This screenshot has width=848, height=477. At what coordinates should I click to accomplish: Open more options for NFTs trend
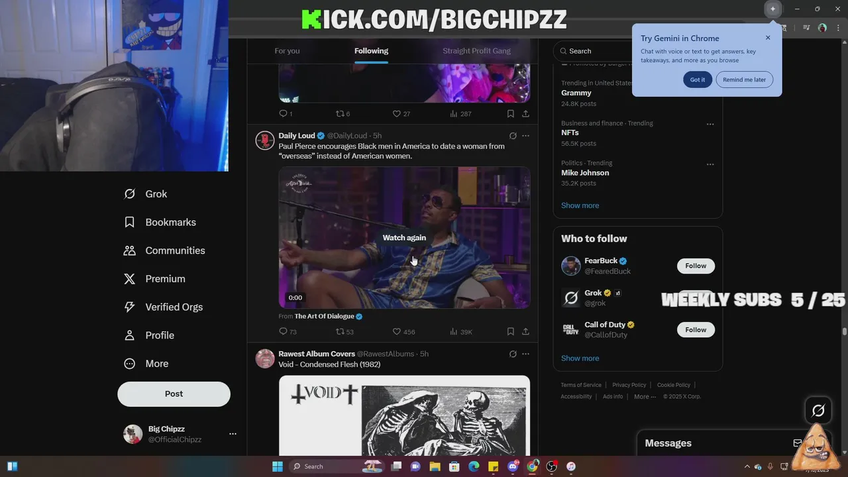pos(710,124)
